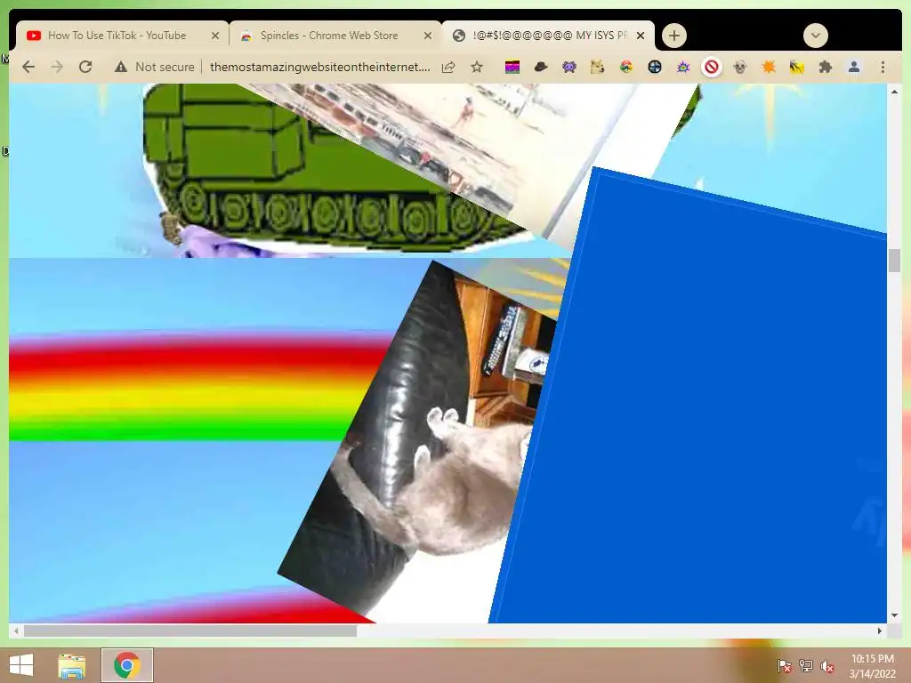Screen dimensions: 911x683
Task: Open File Explorer from taskbar
Action: (x=71, y=665)
